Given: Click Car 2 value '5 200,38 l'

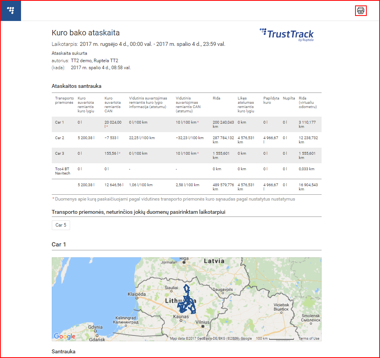Looking at the screenshot, I should coord(86,138).
